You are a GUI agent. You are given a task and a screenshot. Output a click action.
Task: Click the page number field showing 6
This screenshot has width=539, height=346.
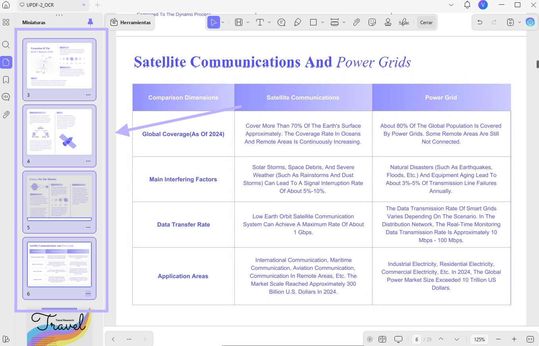click(417, 339)
